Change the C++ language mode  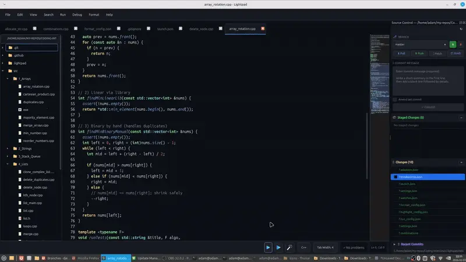pos(303,247)
